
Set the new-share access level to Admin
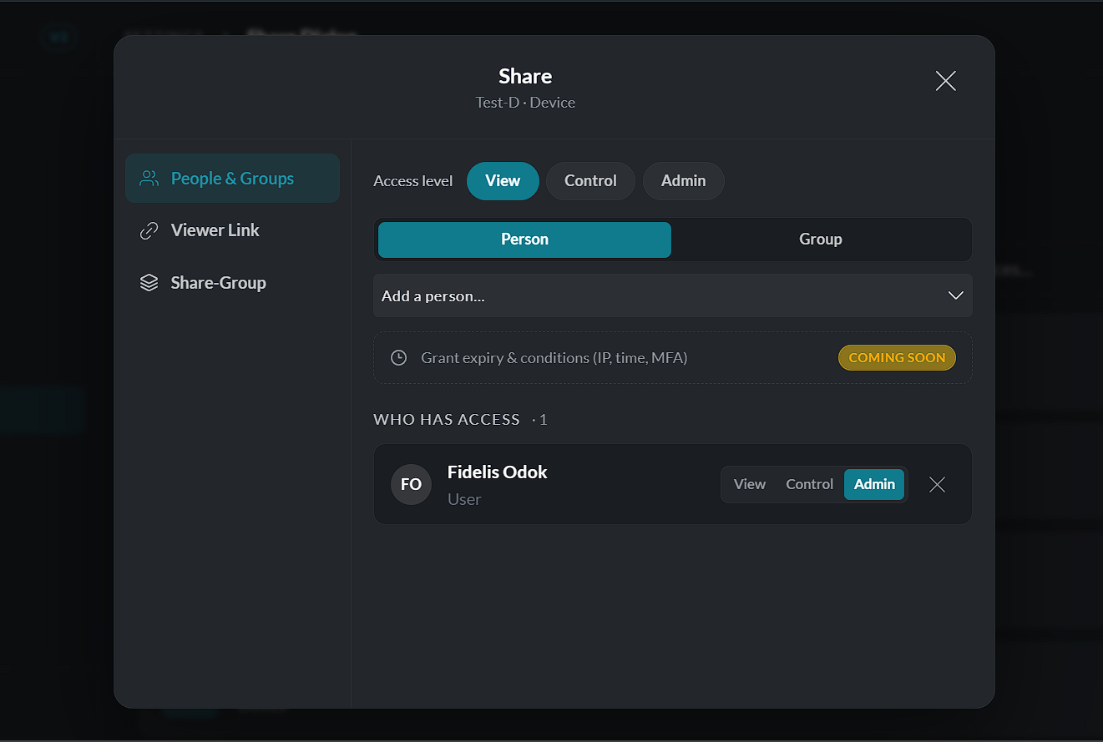(x=683, y=181)
